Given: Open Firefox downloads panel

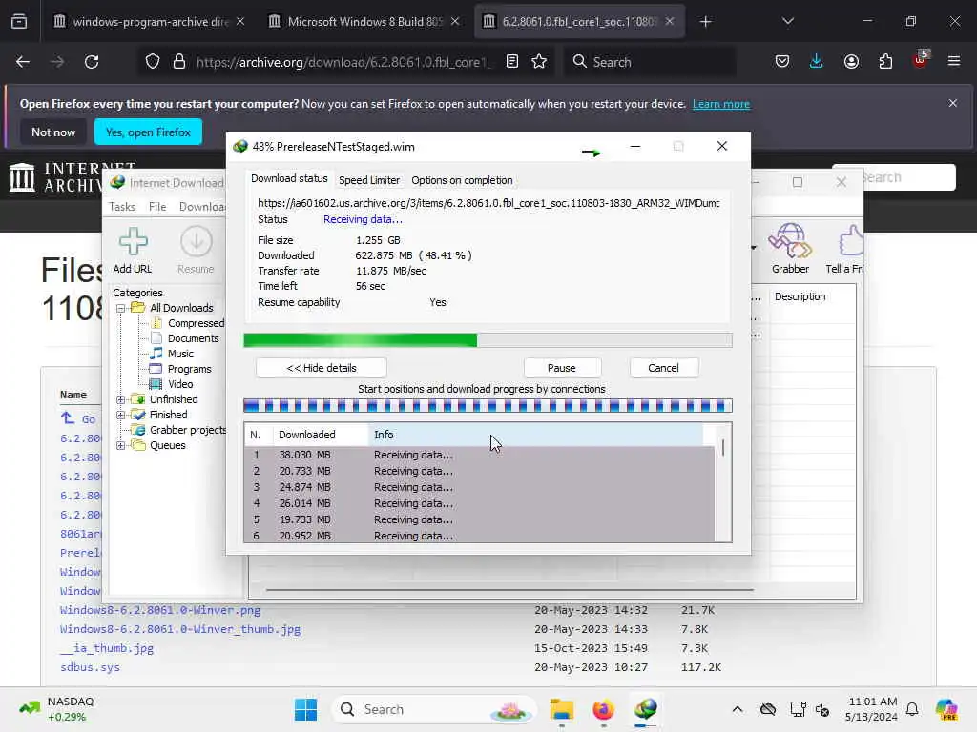Looking at the screenshot, I should (817, 62).
